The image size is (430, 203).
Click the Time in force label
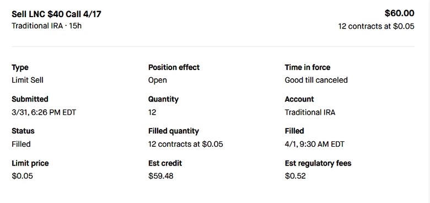[308, 67]
